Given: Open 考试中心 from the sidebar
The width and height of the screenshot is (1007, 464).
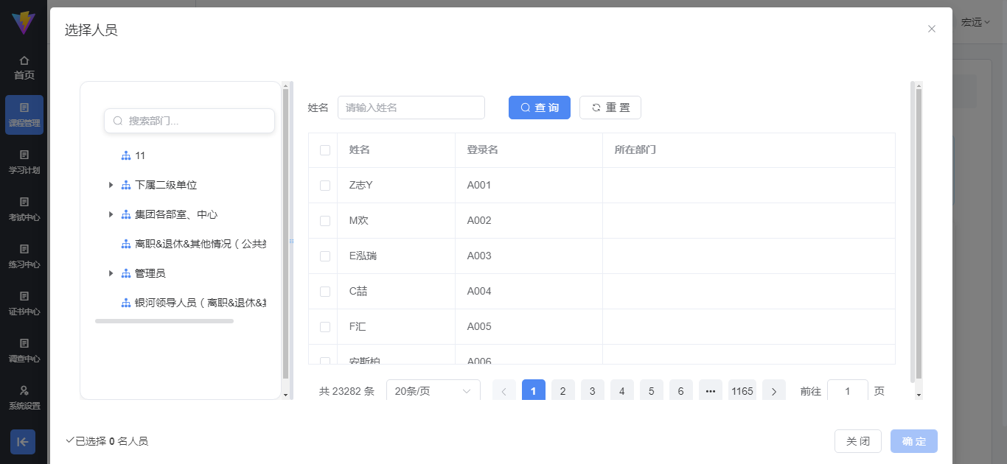Looking at the screenshot, I should tap(24, 208).
